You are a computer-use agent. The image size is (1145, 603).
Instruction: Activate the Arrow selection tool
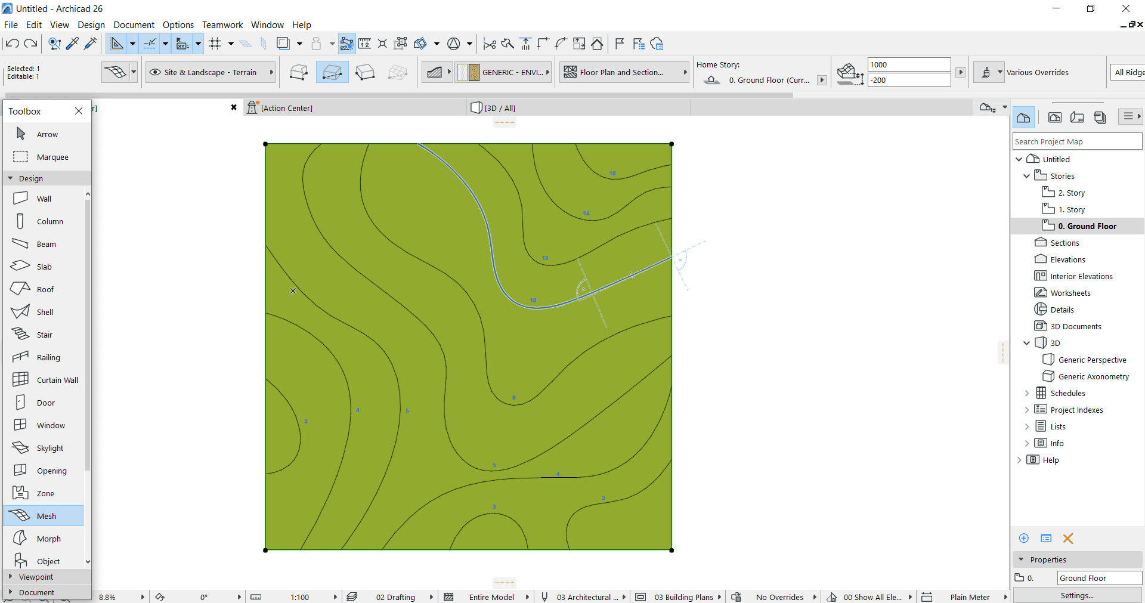tap(44, 134)
